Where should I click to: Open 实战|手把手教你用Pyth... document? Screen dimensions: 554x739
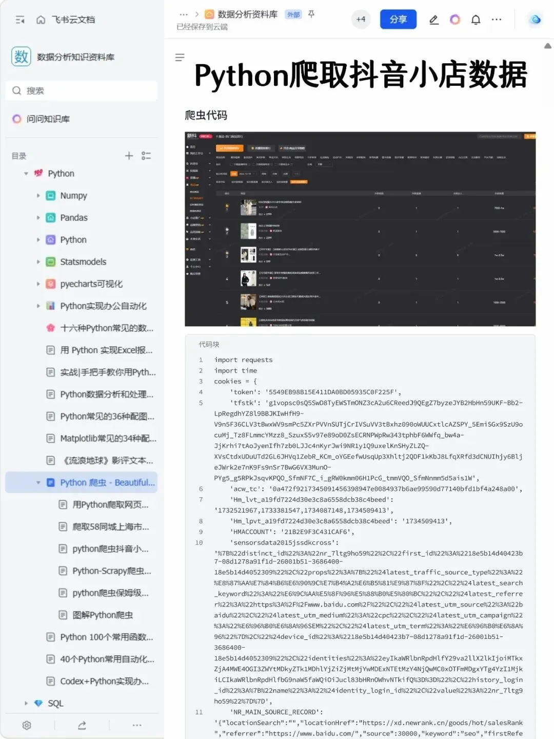(x=108, y=372)
